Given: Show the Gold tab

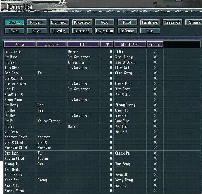Looking at the screenshot, I should (x=104, y=22).
